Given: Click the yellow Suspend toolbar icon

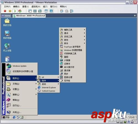Looking at the screenshot, I should coord(10,11).
